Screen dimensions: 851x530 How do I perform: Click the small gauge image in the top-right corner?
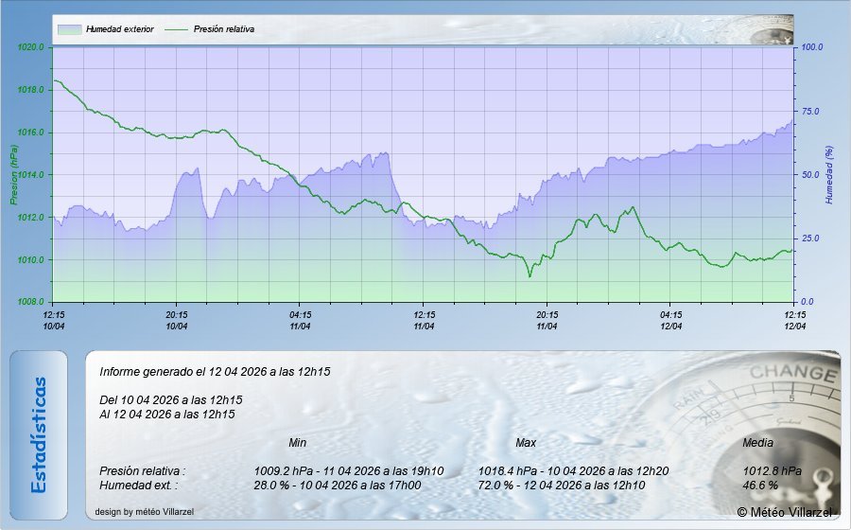point(771,30)
